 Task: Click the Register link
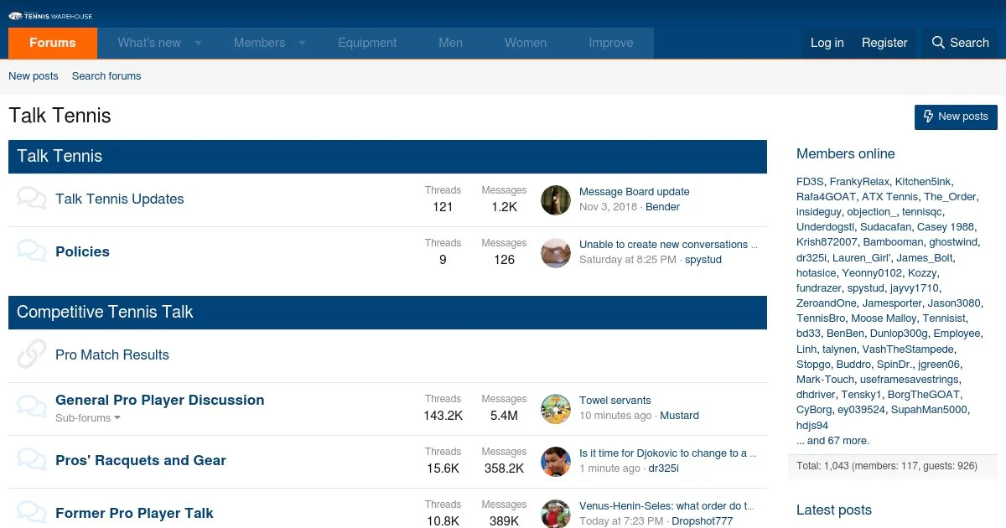pyautogui.click(x=884, y=43)
